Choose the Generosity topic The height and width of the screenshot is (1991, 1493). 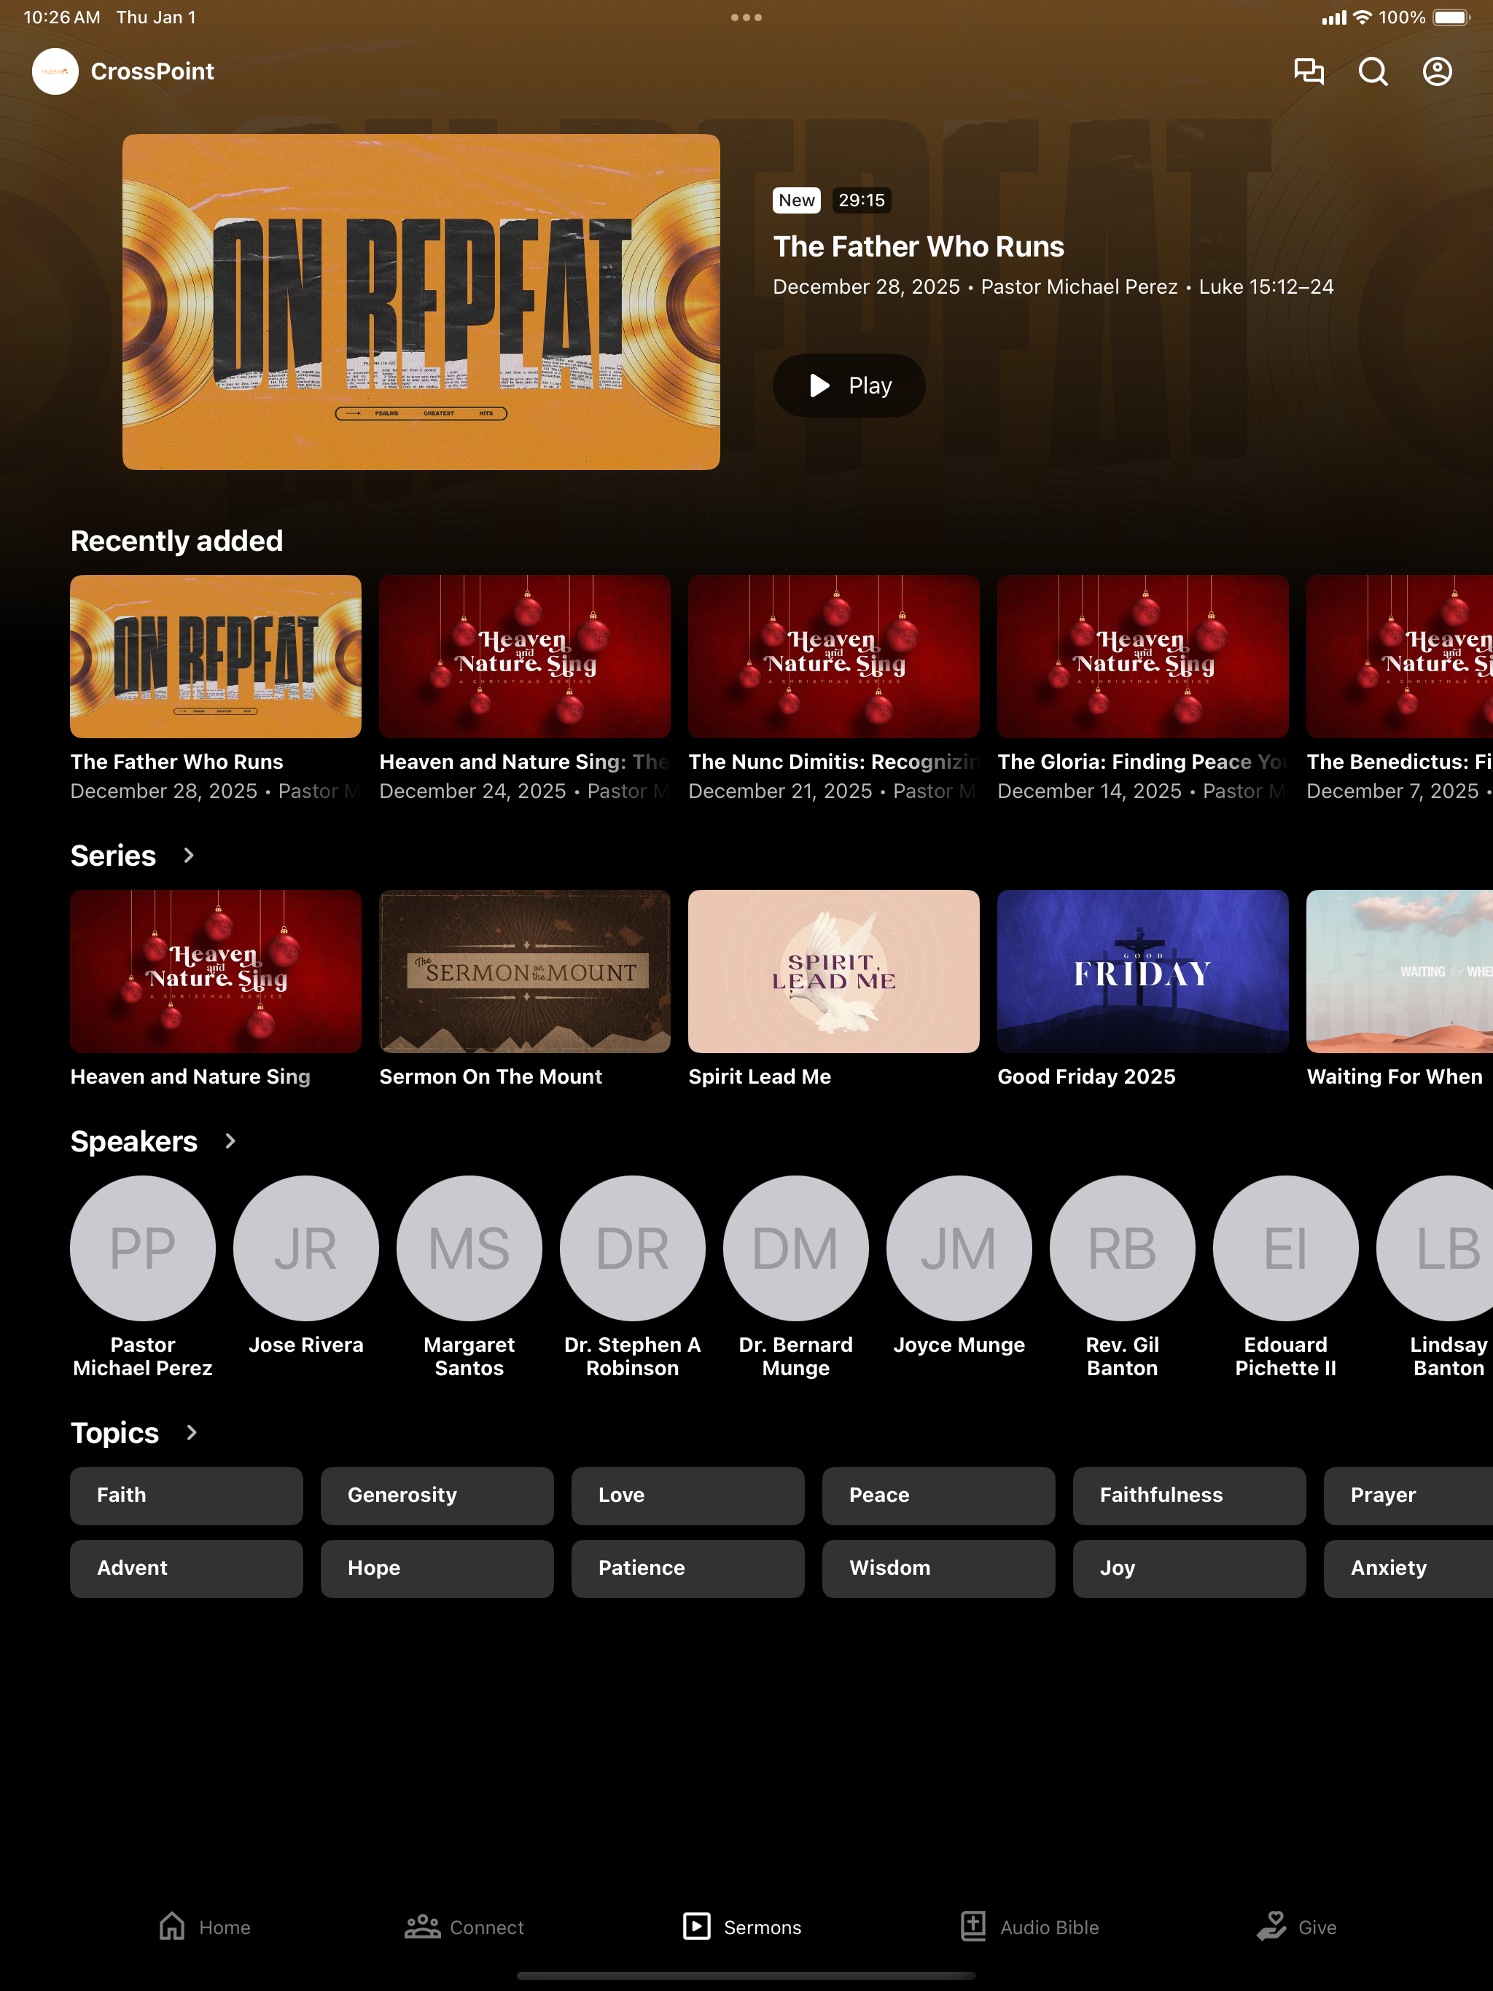pyautogui.click(x=437, y=1495)
